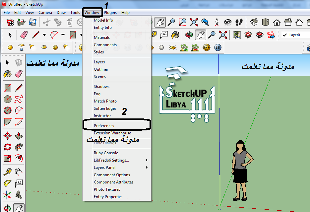Select the Line pencil tool in second toolbar row

coord(35,35)
